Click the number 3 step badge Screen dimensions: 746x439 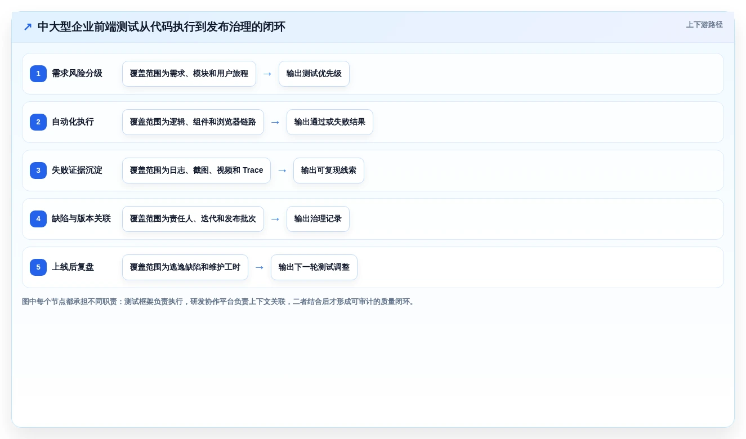pos(38,171)
